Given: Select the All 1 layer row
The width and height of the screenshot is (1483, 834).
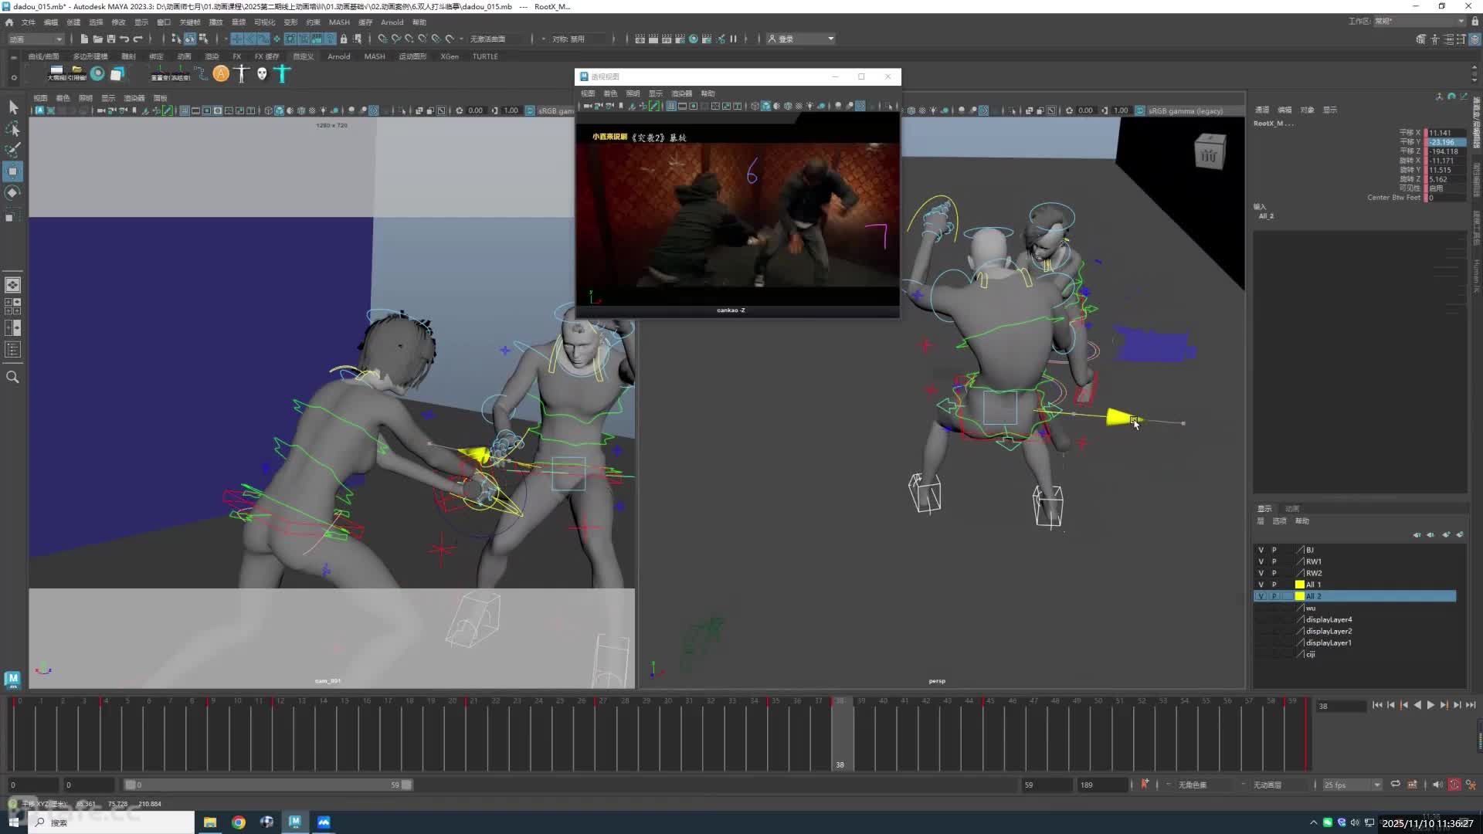Looking at the screenshot, I should 1355,585.
